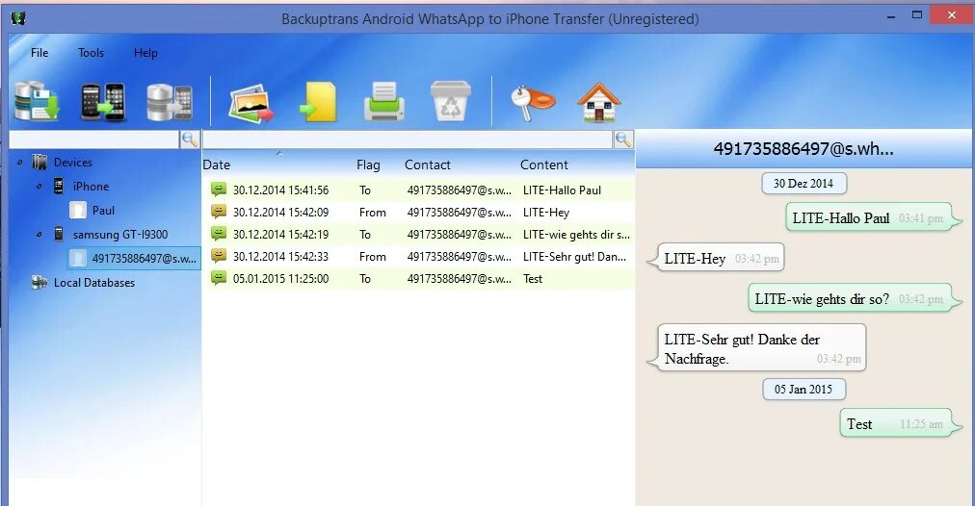Click the samsung GT-I9300 phone icon
Screen dimensions: 975x506
click(x=59, y=234)
